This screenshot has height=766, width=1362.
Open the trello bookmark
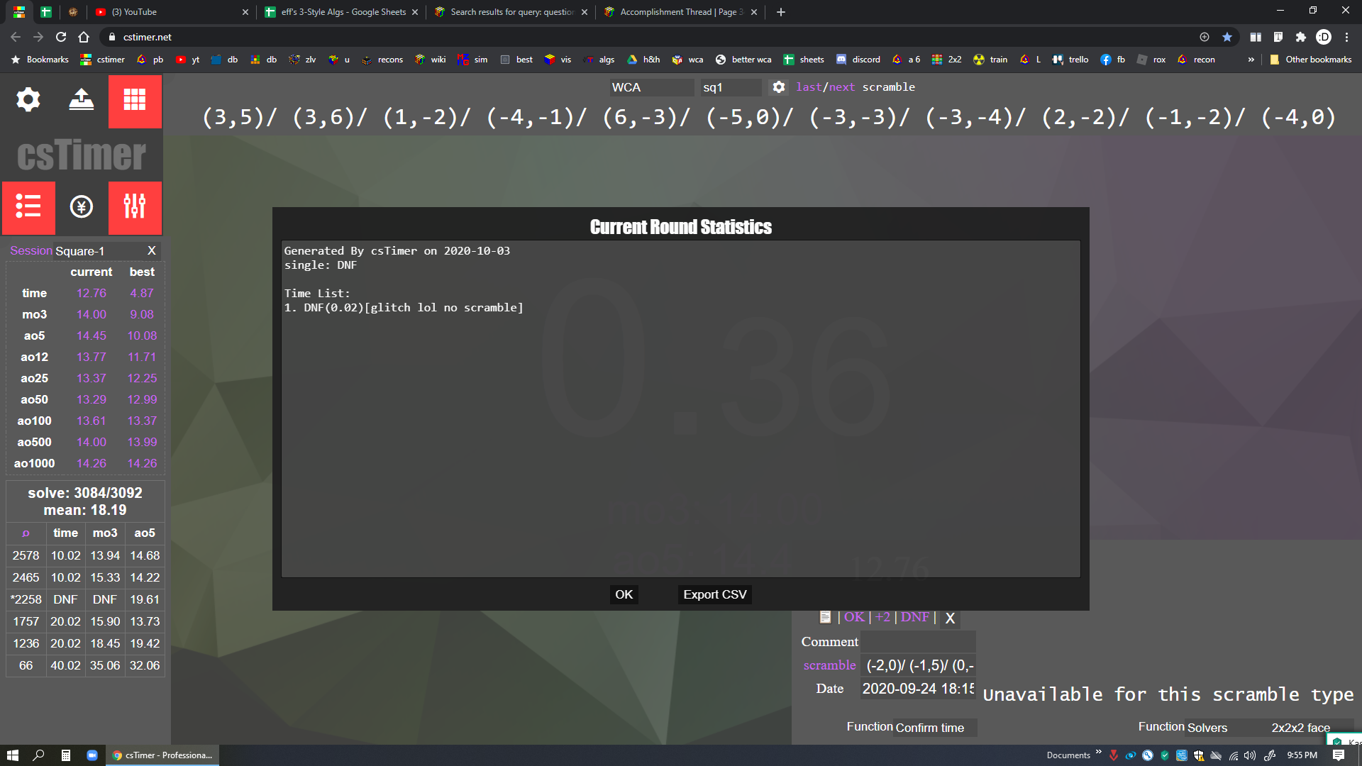coord(1070,60)
